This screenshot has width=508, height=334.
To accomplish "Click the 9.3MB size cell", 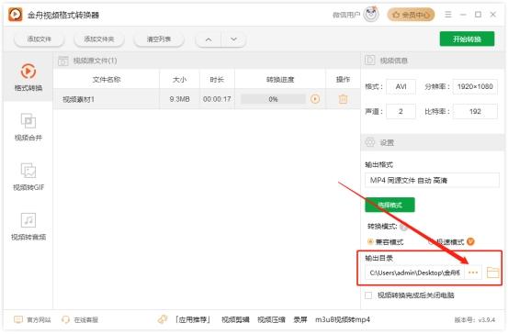I will pyautogui.click(x=179, y=99).
